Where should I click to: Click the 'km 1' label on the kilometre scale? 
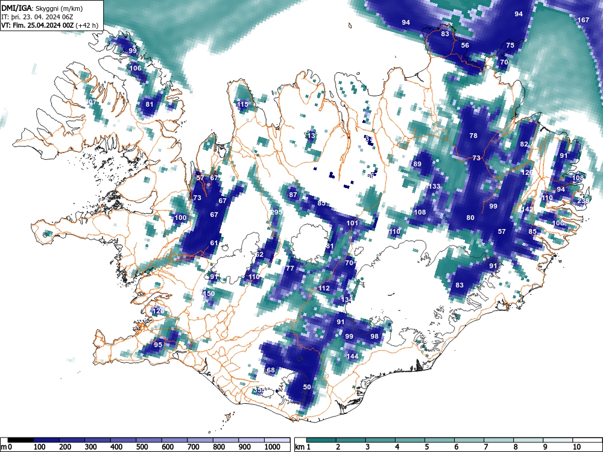[x=303, y=447]
